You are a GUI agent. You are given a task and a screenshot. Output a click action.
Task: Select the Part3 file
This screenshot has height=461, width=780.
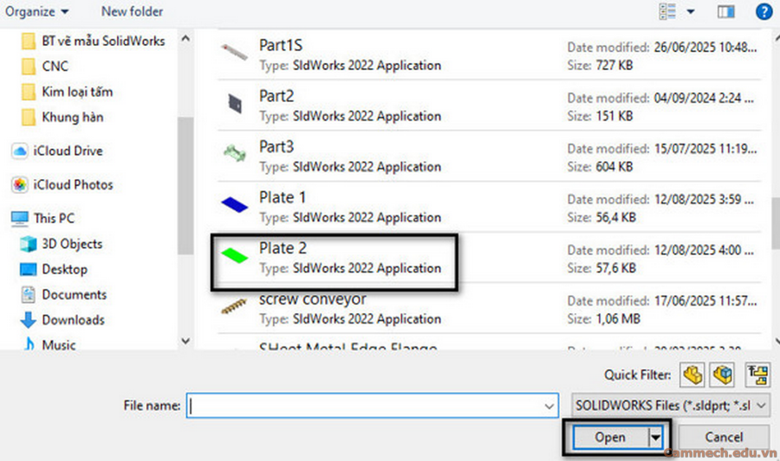point(490,157)
